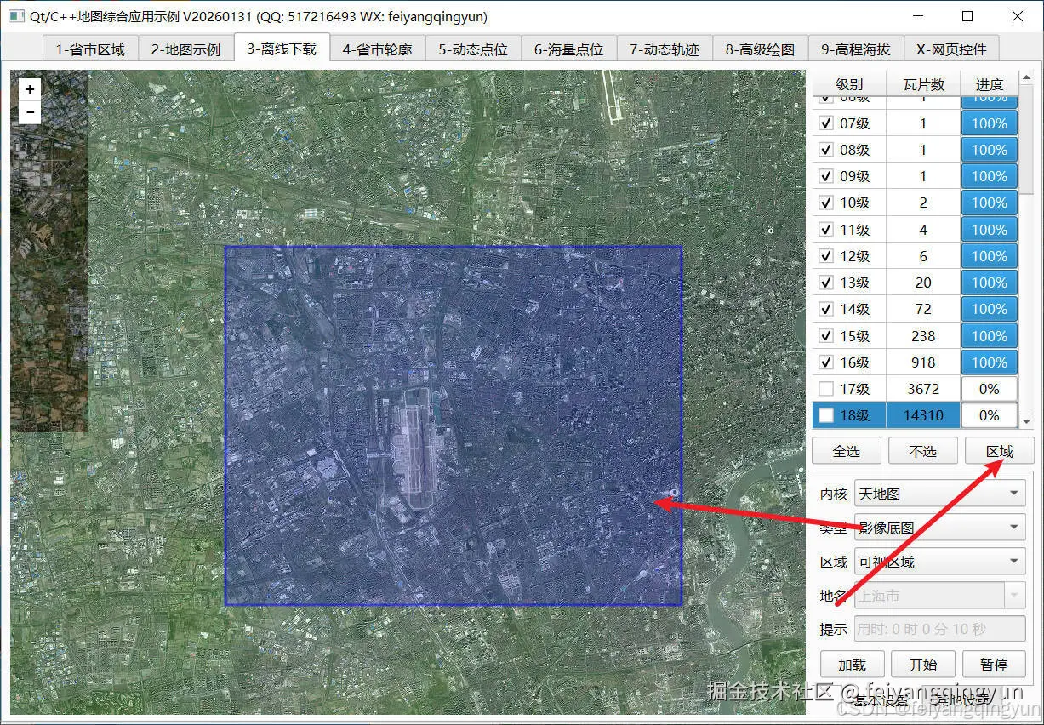Click the 100% progress bar of 12级
The image size is (1044, 725).
point(990,256)
